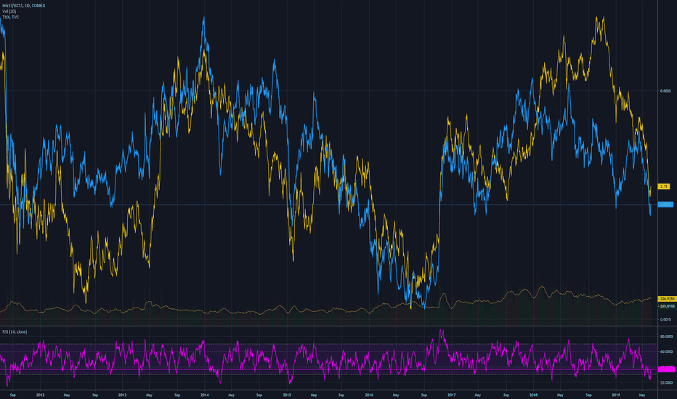Click the 2014 label on time axis
The width and height of the screenshot is (677, 399).
(x=205, y=395)
